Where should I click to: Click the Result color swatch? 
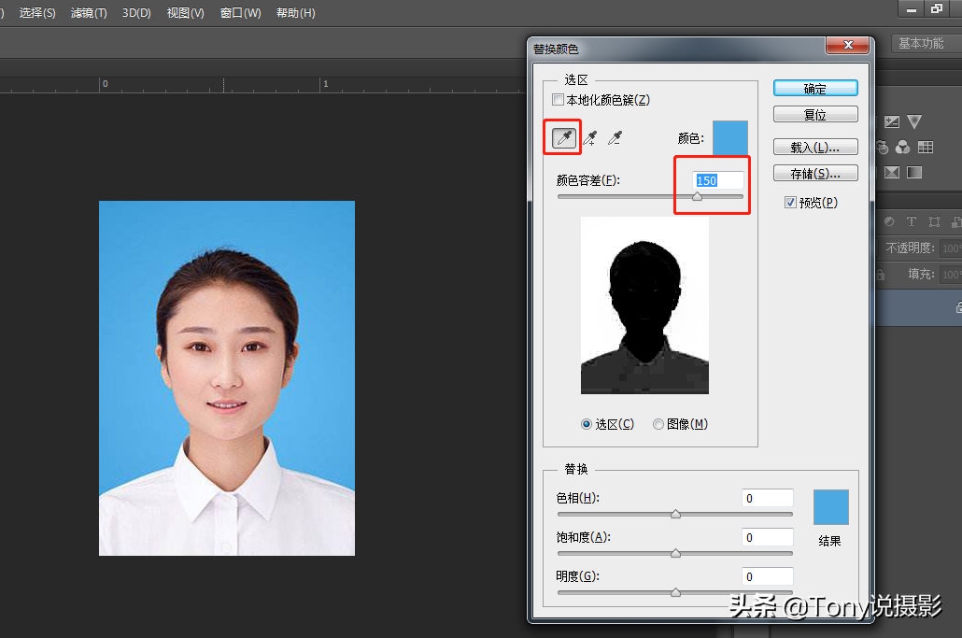830,506
